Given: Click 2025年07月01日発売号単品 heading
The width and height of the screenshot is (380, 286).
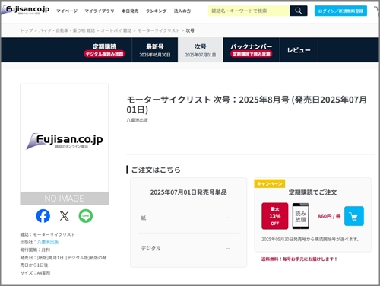Looking at the screenshot, I should pyautogui.click(x=188, y=192).
